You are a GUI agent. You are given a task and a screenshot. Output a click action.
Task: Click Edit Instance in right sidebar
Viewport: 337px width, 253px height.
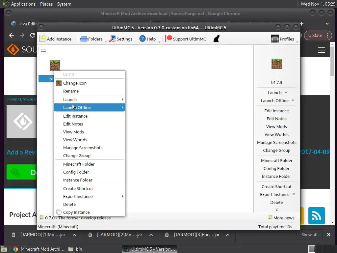pos(276,111)
